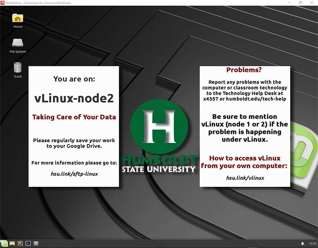
Task: Restore down the NoMachine window
Action: [x=300, y=3]
